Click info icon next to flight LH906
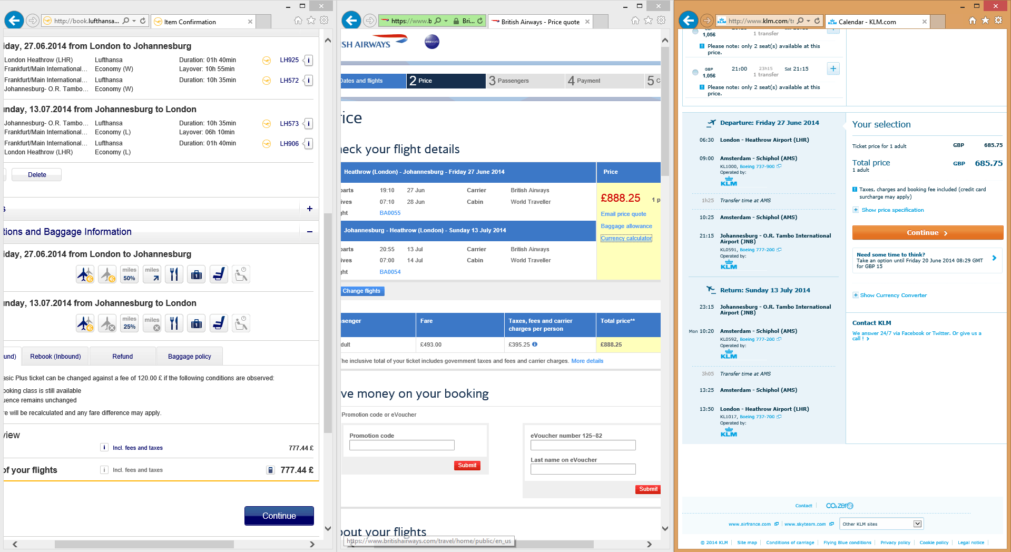 tap(309, 144)
